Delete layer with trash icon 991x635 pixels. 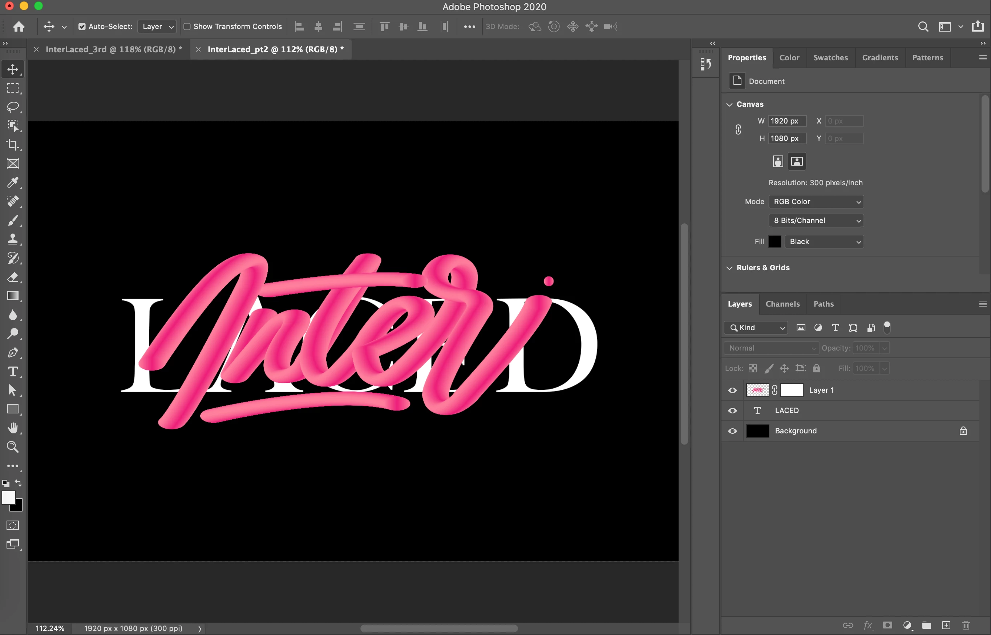(x=966, y=625)
